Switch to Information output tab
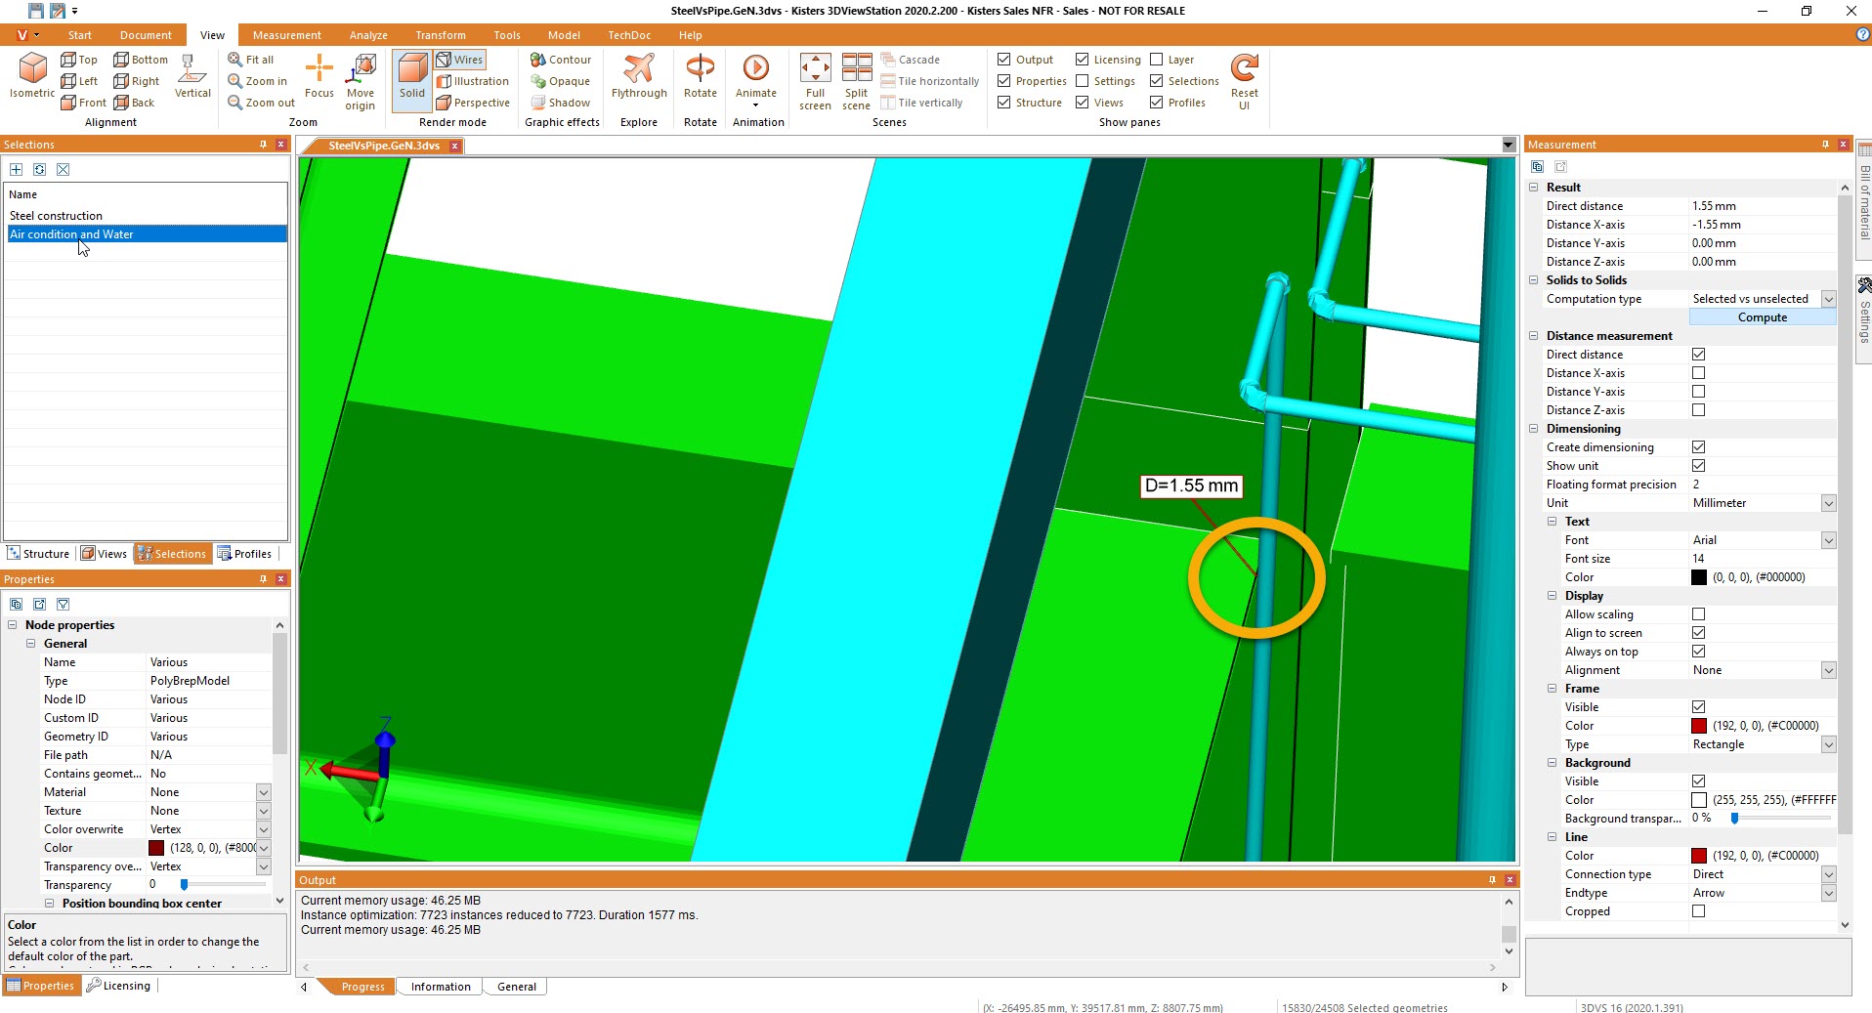The height and width of the screenshot is (1013, 1872). click(441, 987)
